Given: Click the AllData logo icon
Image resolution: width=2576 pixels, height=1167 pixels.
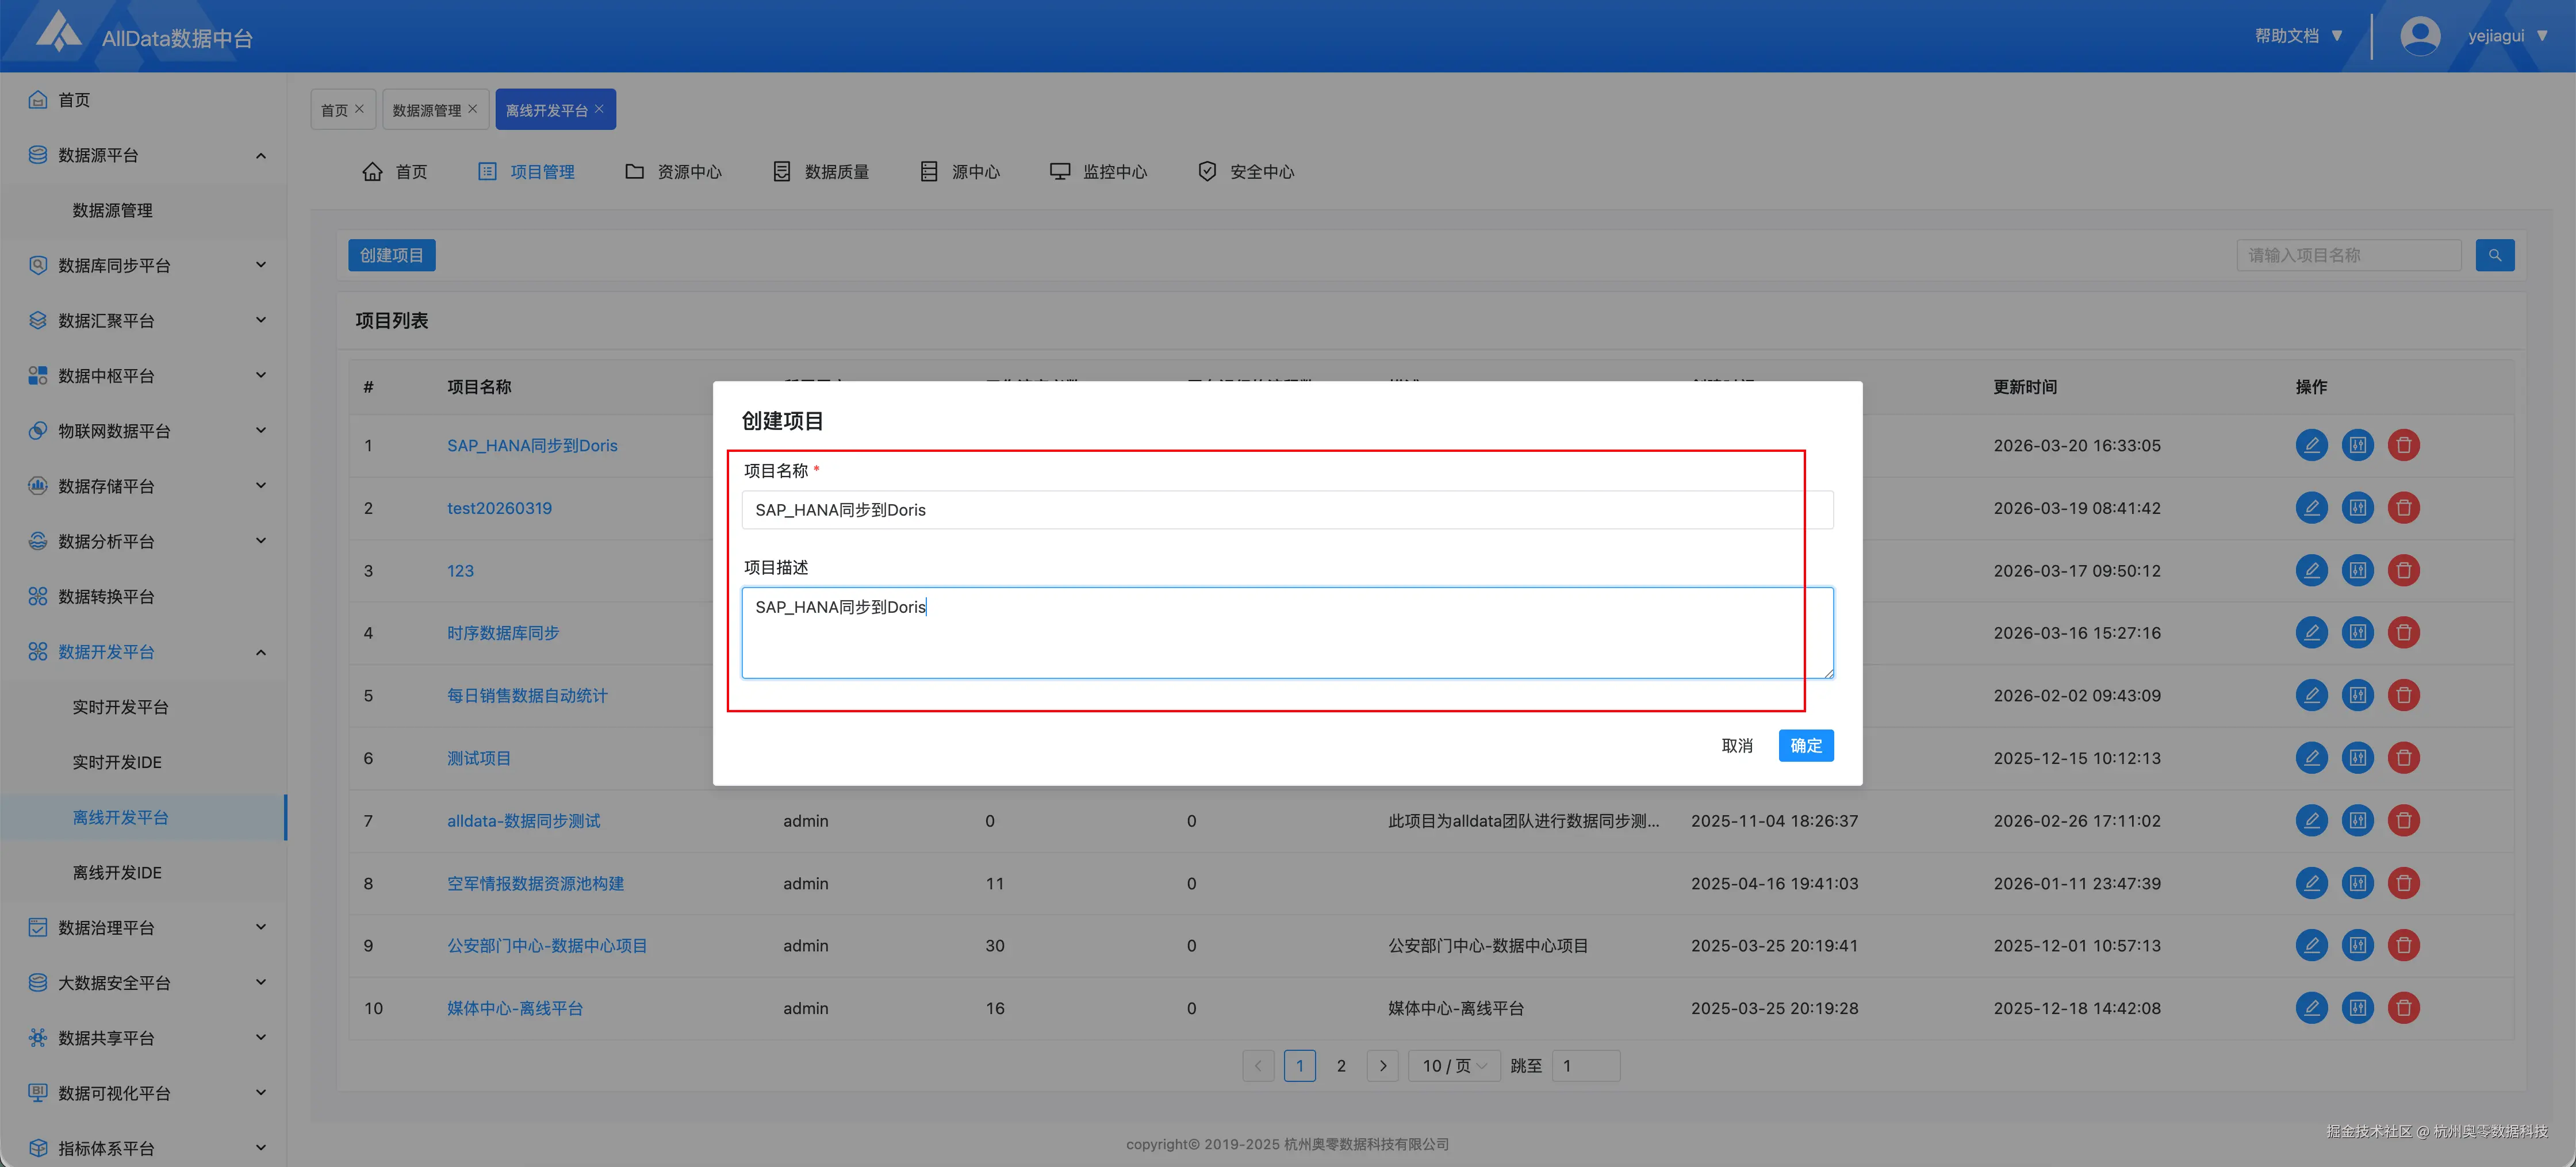Looking at the screenshot, I should (x=58, y=32).
